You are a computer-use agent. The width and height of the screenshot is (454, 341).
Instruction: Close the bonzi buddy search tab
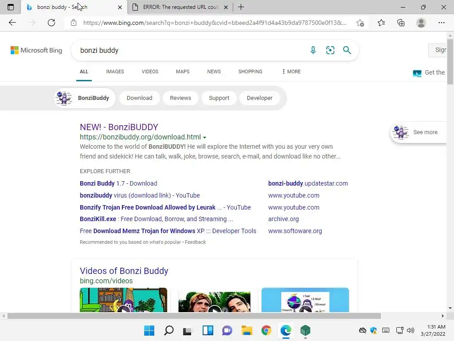(120, 7)
